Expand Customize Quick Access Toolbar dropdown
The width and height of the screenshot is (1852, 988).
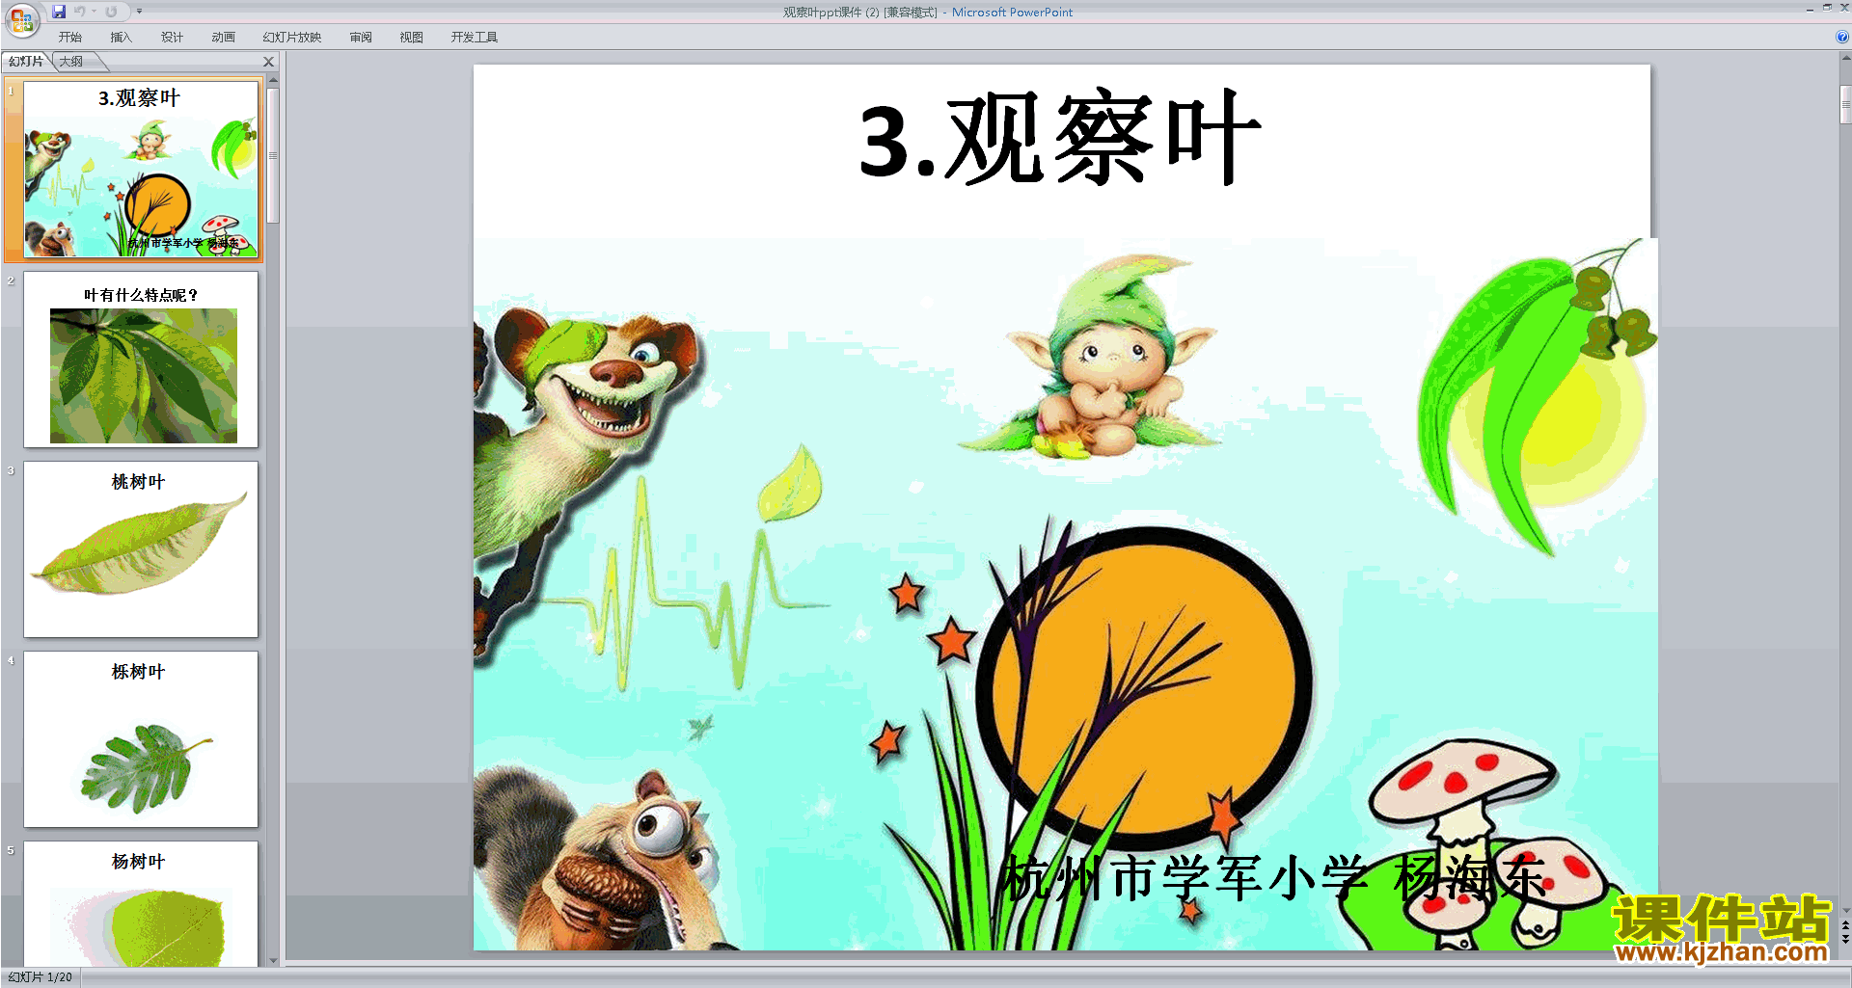coord(139,12)
